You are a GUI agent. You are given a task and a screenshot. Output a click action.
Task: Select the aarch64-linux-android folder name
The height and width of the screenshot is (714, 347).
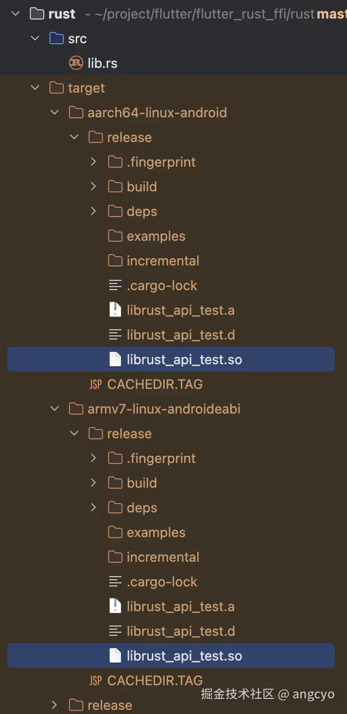157,113
